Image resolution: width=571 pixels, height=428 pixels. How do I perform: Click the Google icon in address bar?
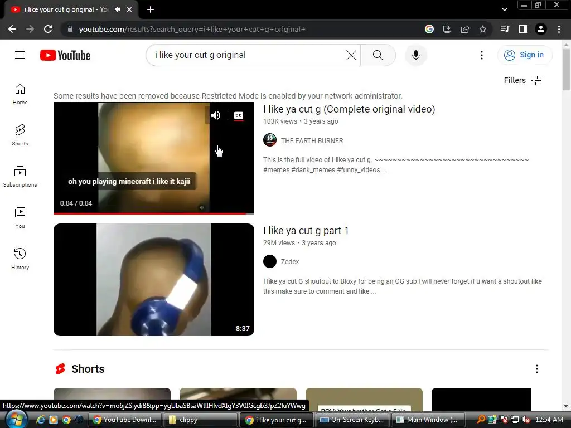coord(429,29)
